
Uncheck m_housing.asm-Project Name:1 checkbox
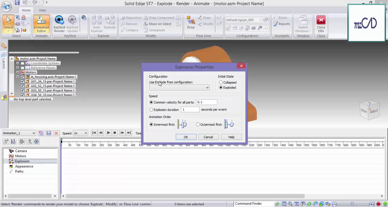pos(22,77)
